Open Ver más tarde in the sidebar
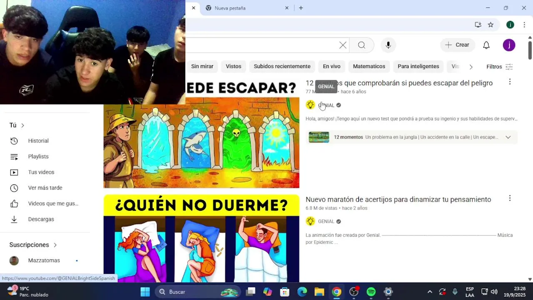This screenshot has height=300, width=533. [x=45, y=188]
